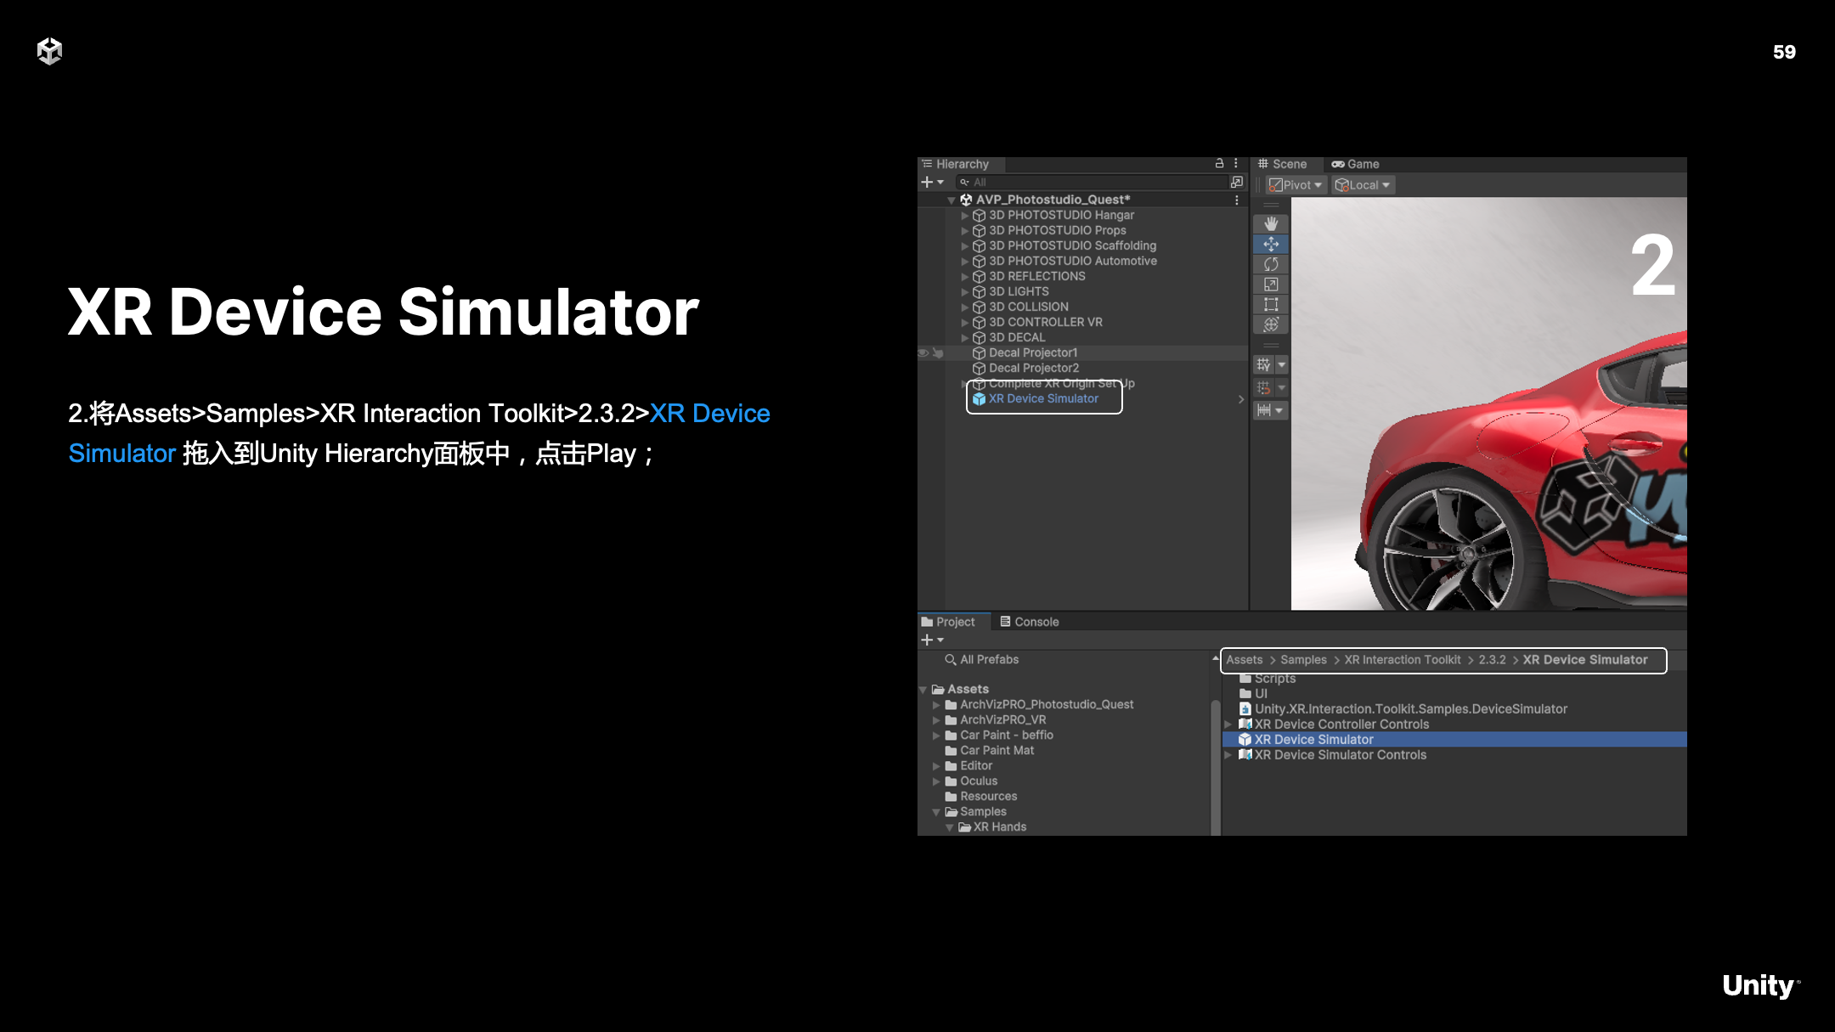
Task: Select the Hand view tool
Action: click(x=1271, y=223)
